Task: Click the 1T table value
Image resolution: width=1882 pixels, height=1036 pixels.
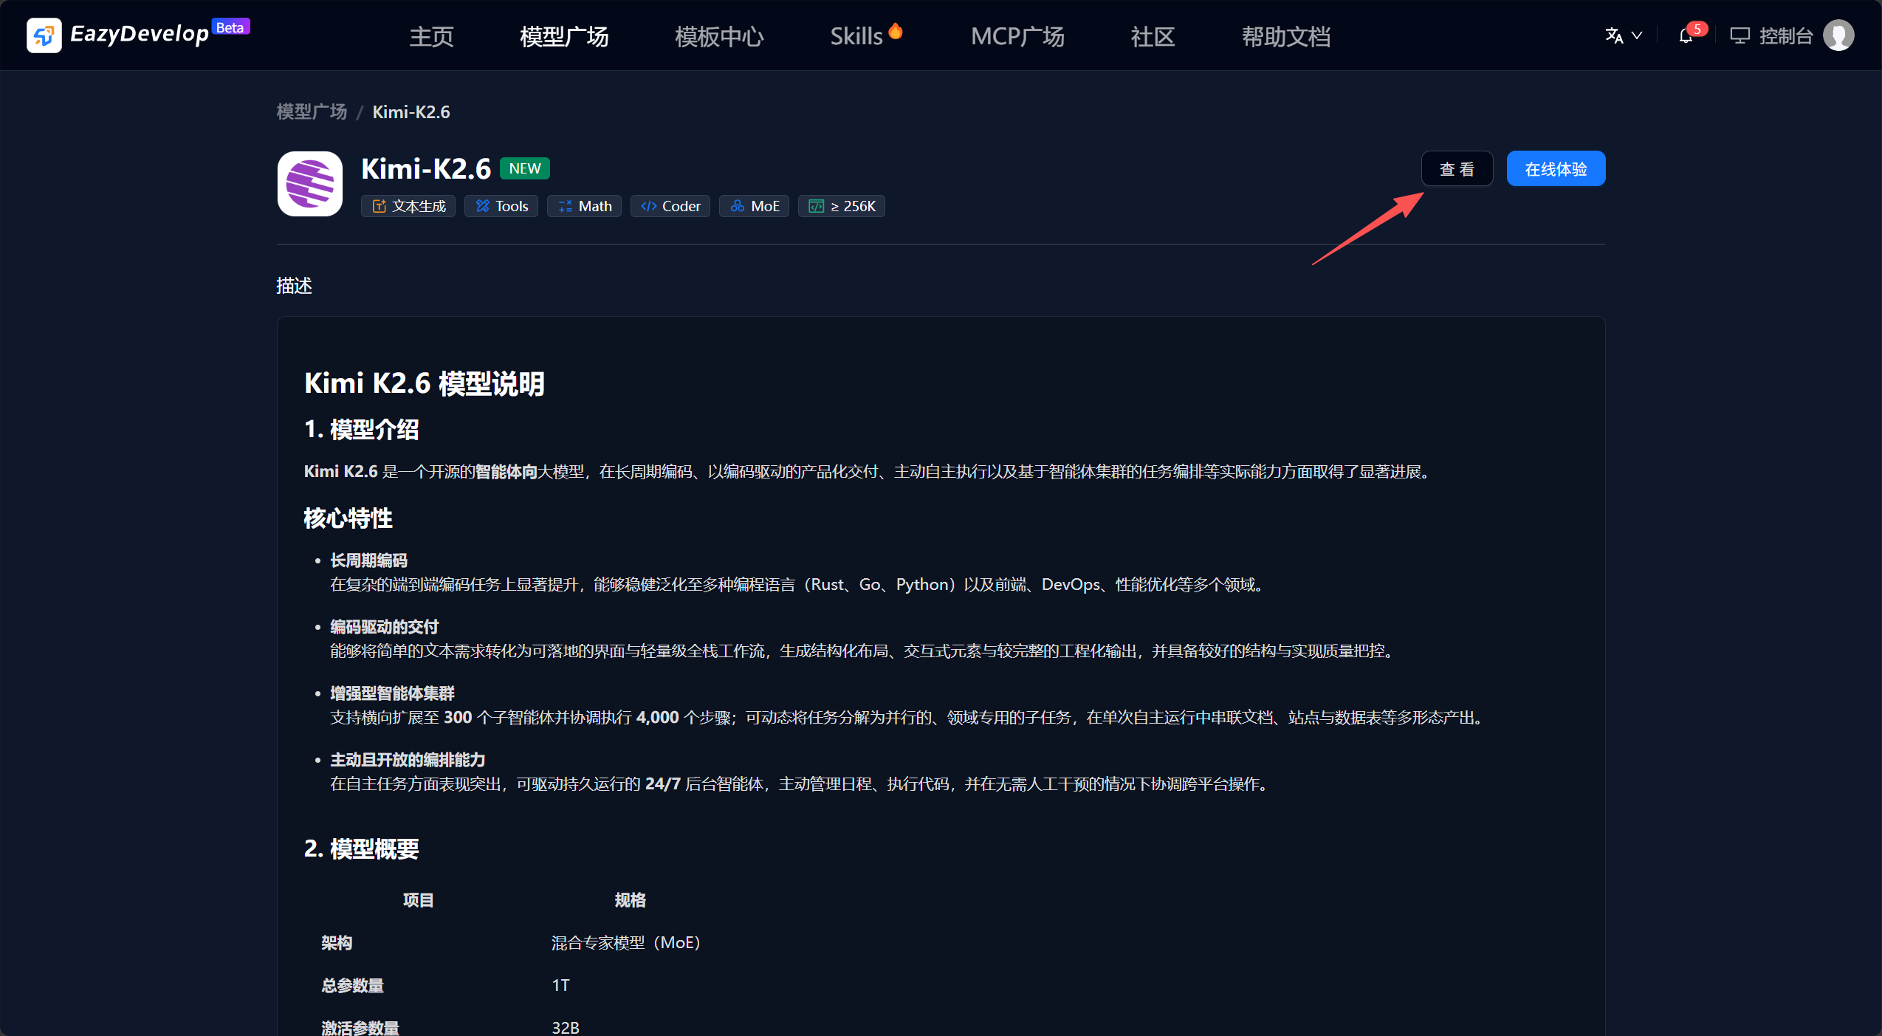Action: 560,986
